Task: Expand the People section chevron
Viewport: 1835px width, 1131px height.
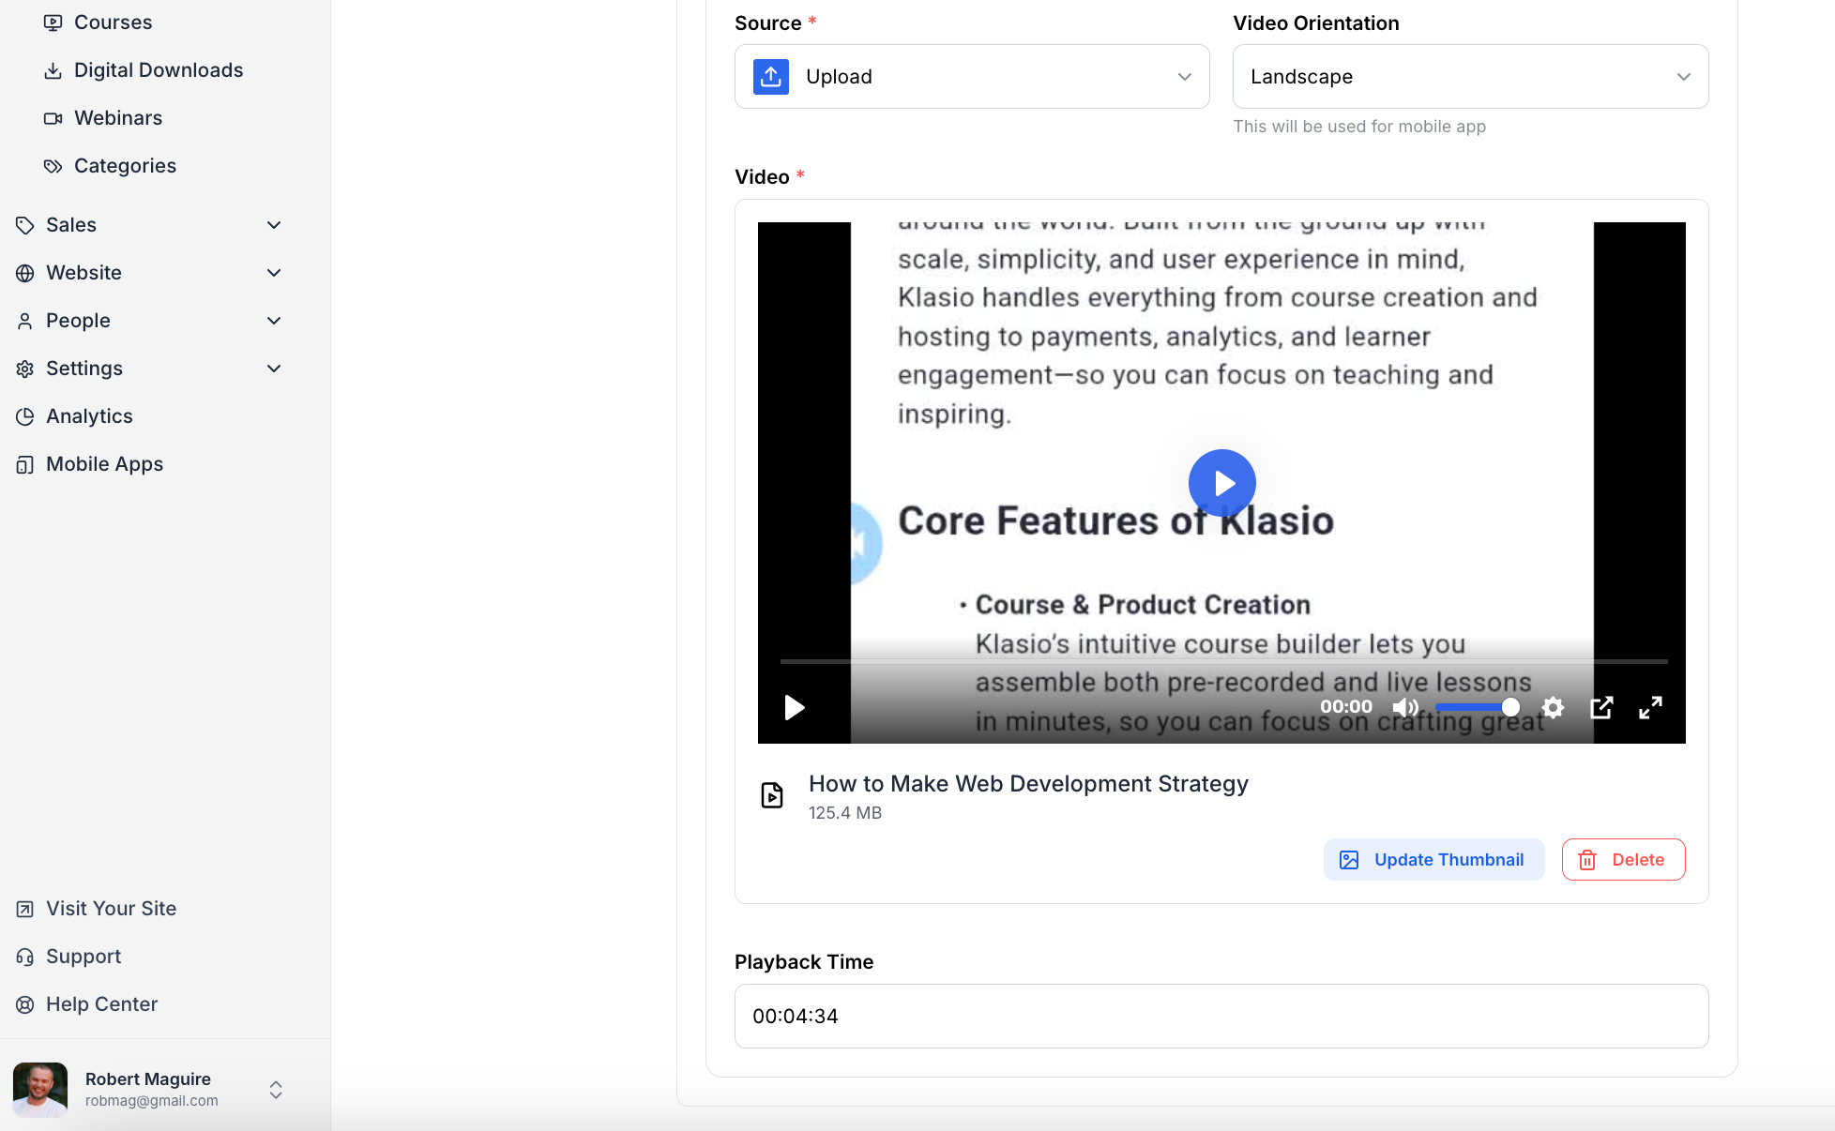Action: (274, 321)
